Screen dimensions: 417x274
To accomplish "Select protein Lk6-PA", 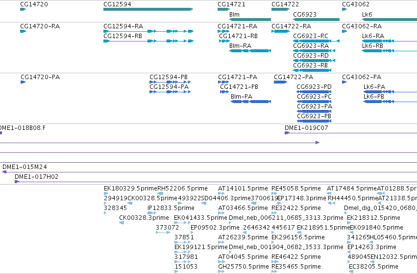I will click(x=390, y=92).
